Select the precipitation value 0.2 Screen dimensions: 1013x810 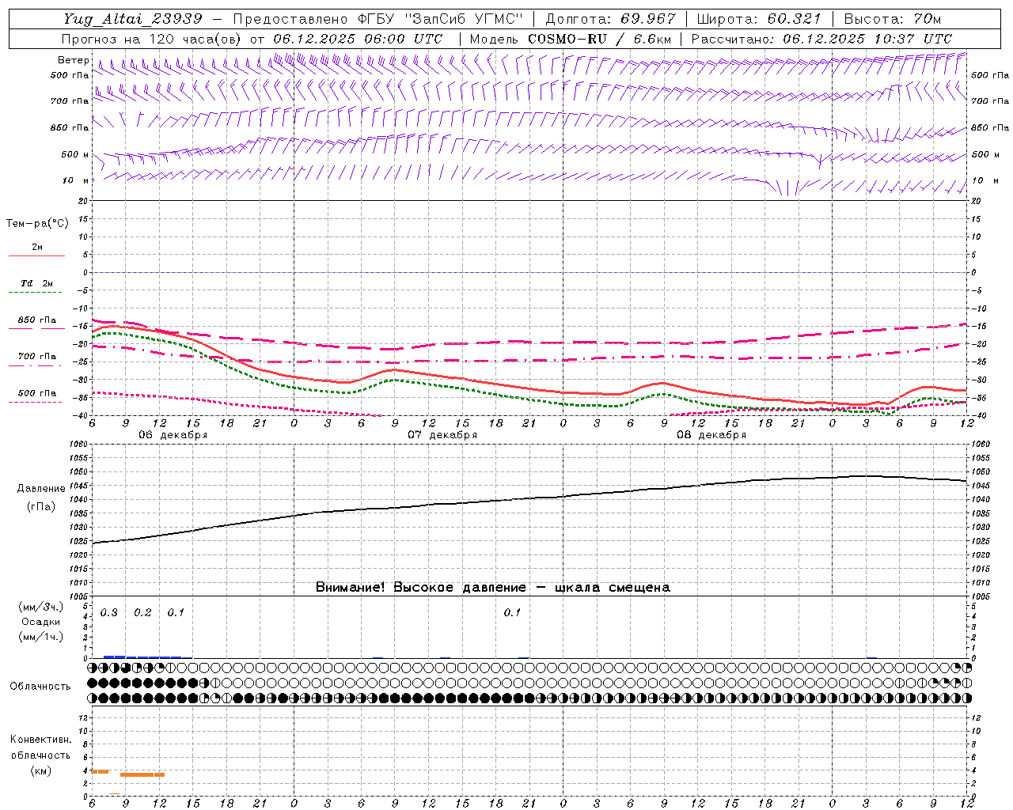pyautogui.click(x=142, y=613)
